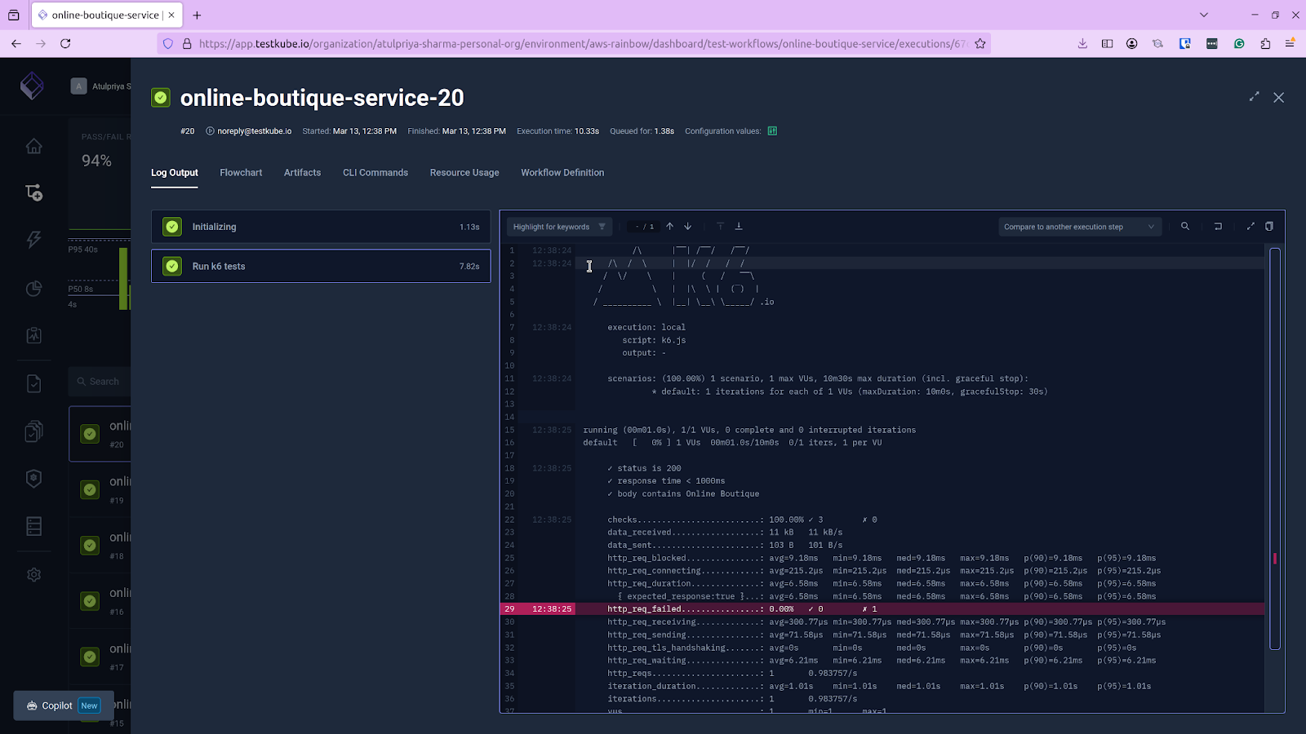Click the Search executions field
The image size is (1306, 734).
[101, 382]
